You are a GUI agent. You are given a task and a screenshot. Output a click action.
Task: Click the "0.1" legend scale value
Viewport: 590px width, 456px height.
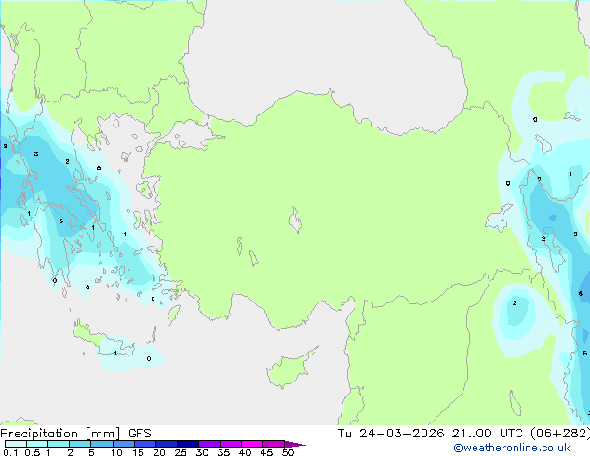[10, 452]
